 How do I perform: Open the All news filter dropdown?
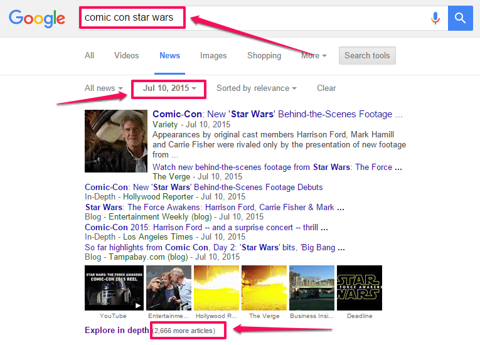click(x=104, y=88)
